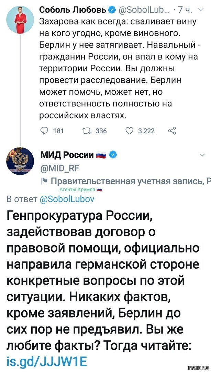The image size is (211, 372).
Task: Expand the options chevron on Sobol's tweet
Action: point(200,10)
